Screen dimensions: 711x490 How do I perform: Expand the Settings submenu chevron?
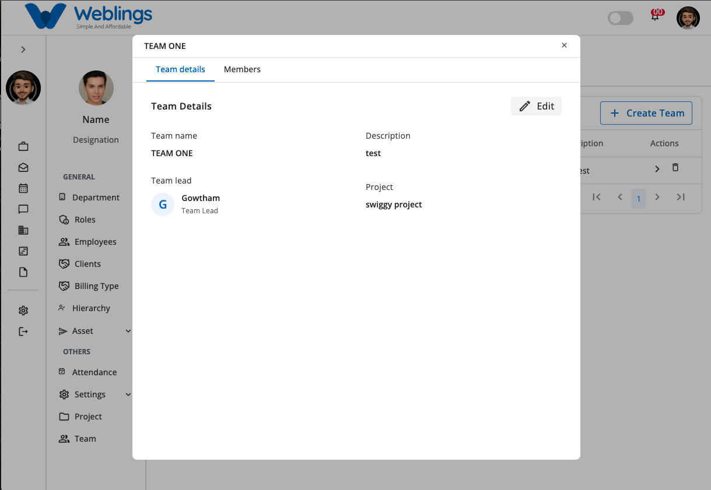[x=128, y=394]
